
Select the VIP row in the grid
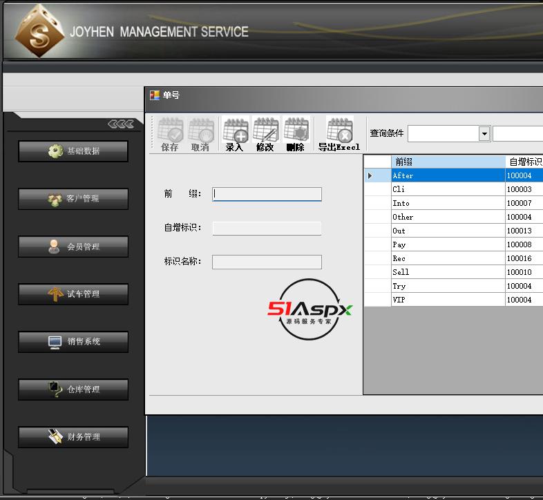coord(454,300)
